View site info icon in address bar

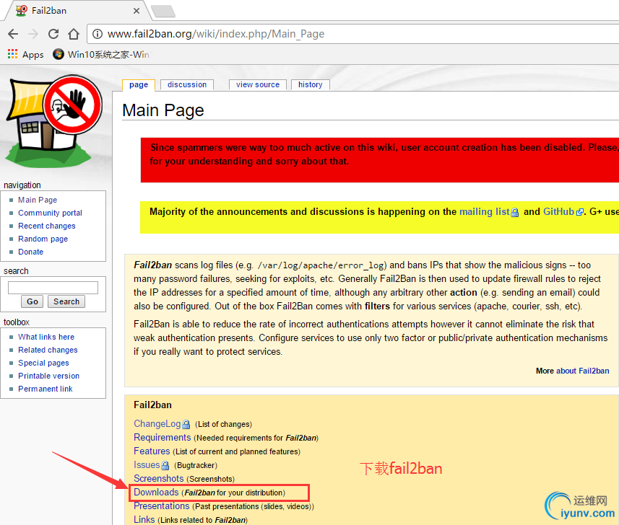pos(97,34)
